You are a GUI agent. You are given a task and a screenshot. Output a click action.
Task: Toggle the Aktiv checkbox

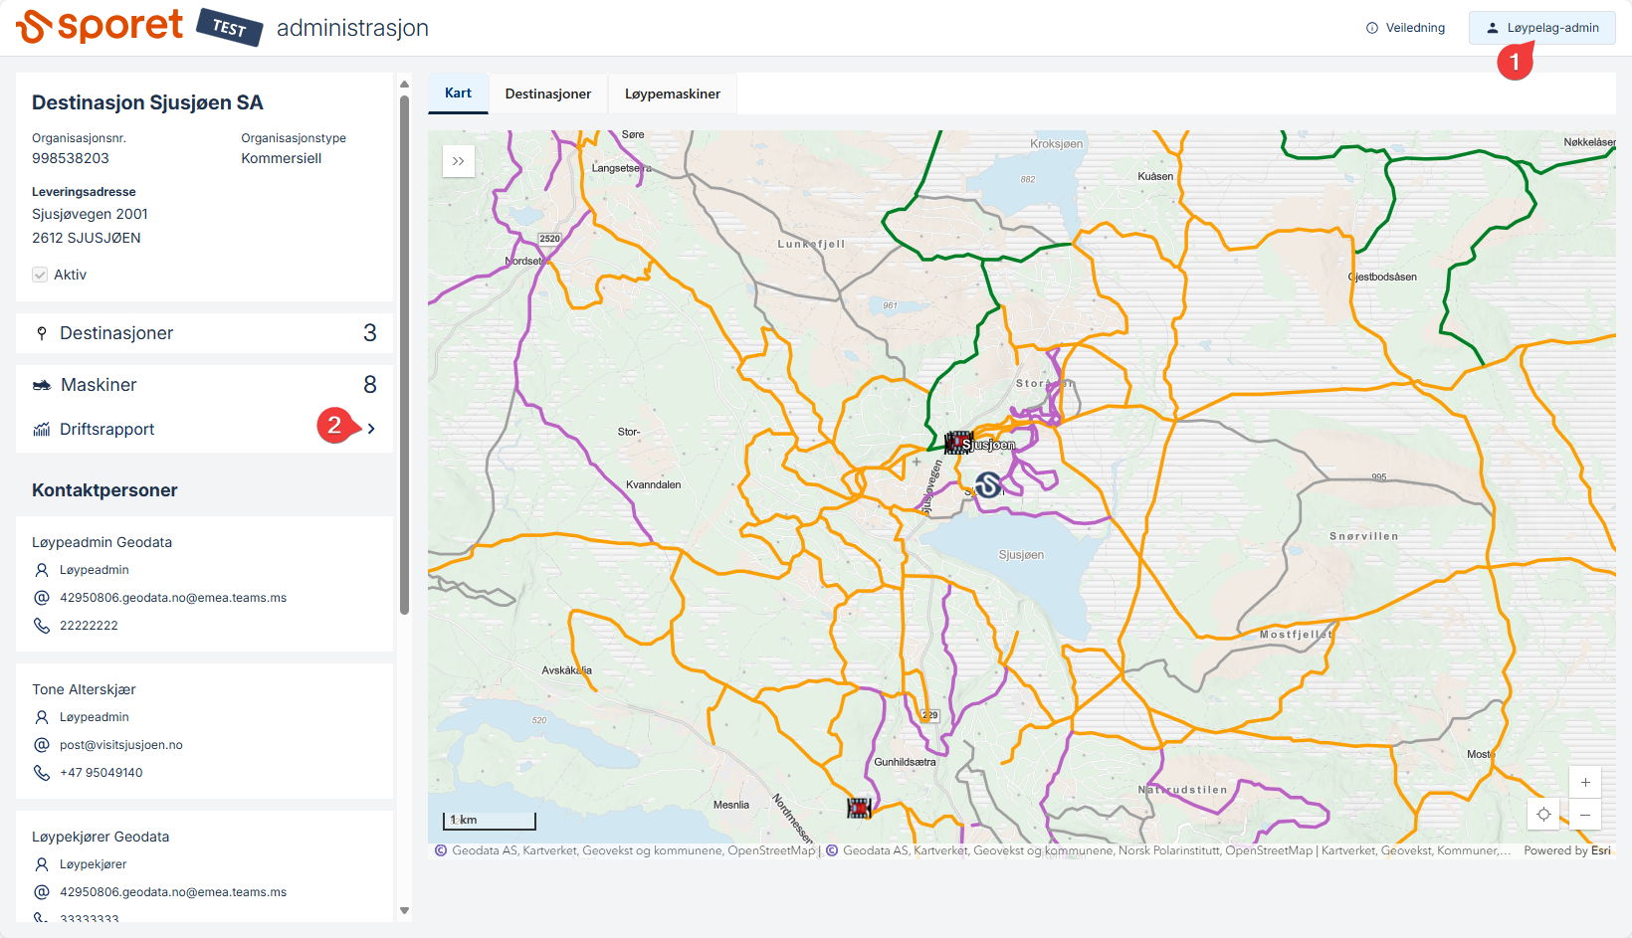coord(40,275)
